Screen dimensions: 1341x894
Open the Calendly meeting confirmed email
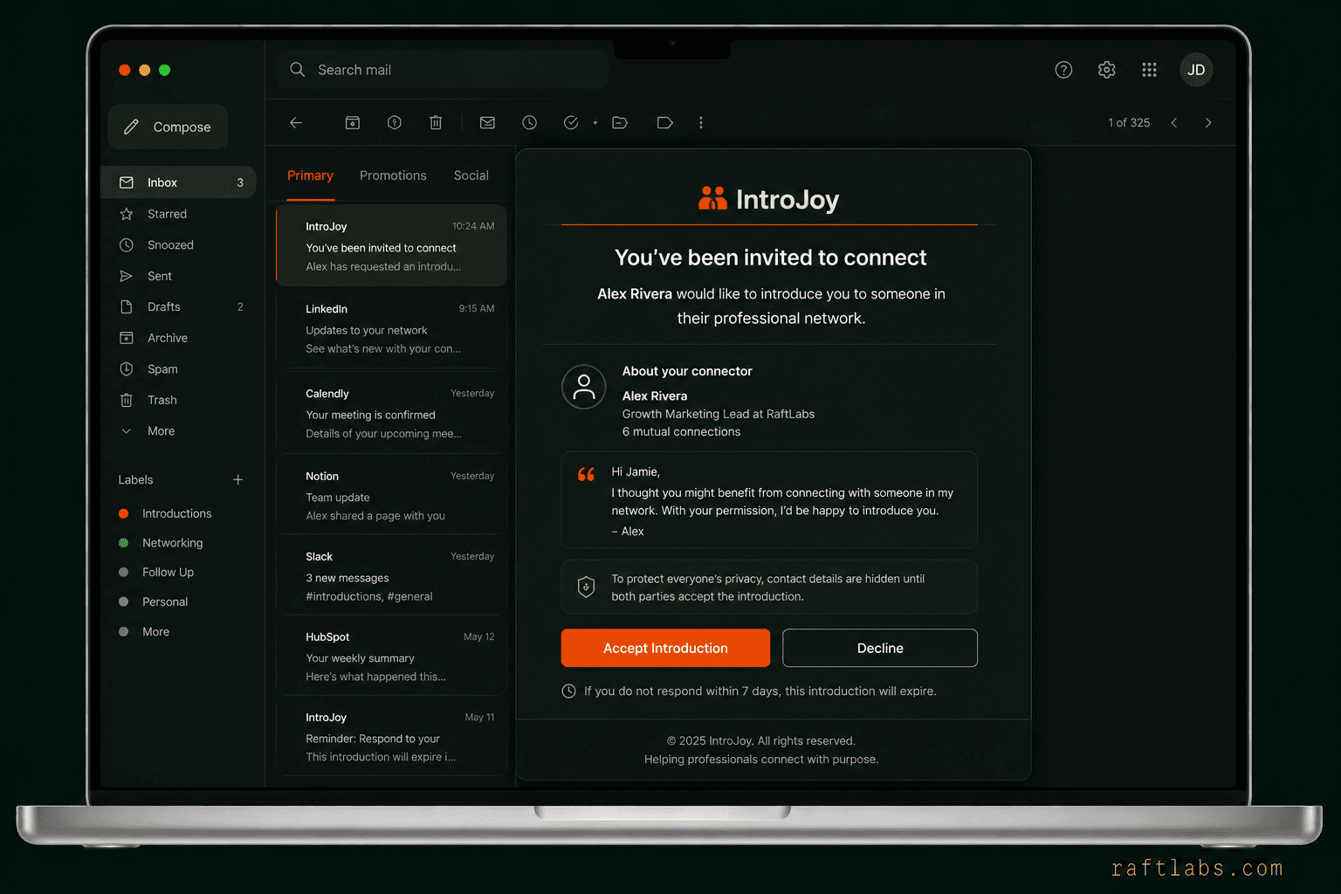[x=391, y=413]
